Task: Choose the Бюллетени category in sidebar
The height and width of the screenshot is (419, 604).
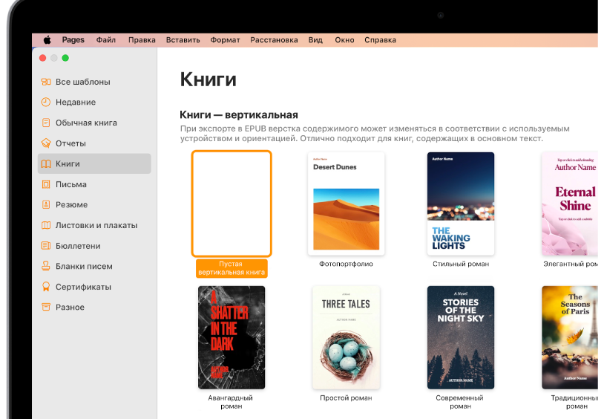Action: (x=78, y=246)
